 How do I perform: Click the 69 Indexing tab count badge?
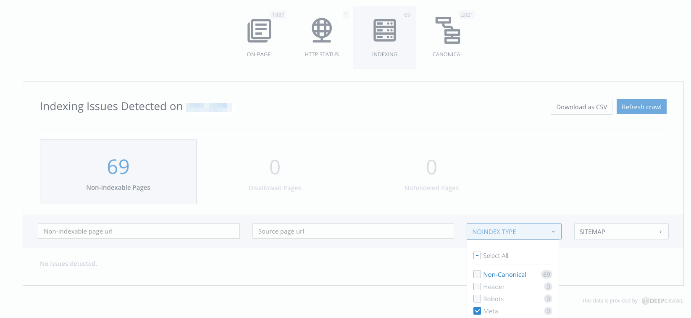coord(407,15)
